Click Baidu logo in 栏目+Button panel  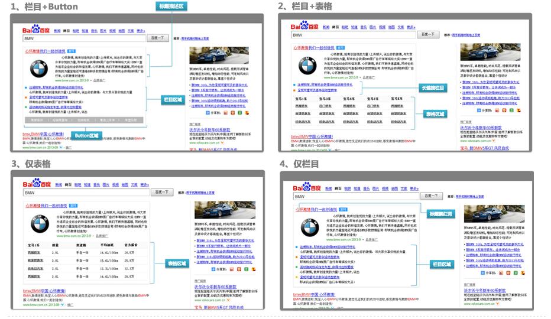(36, 29)
